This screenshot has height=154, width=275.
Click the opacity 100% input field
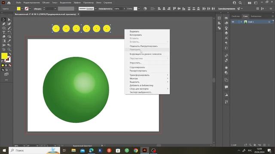click(x=118, y=9)
